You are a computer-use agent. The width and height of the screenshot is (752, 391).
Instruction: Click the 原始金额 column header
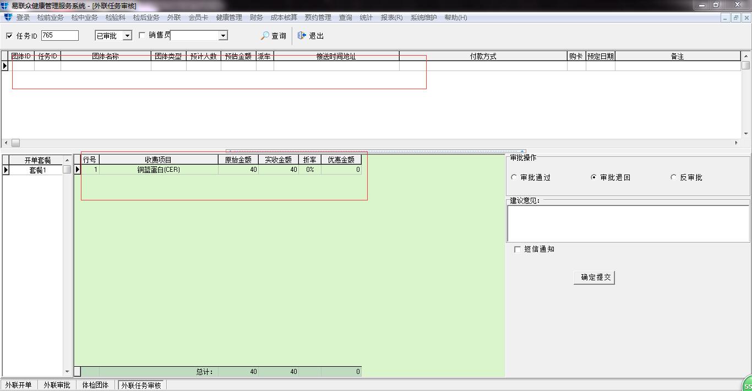[x=238, y=160]
